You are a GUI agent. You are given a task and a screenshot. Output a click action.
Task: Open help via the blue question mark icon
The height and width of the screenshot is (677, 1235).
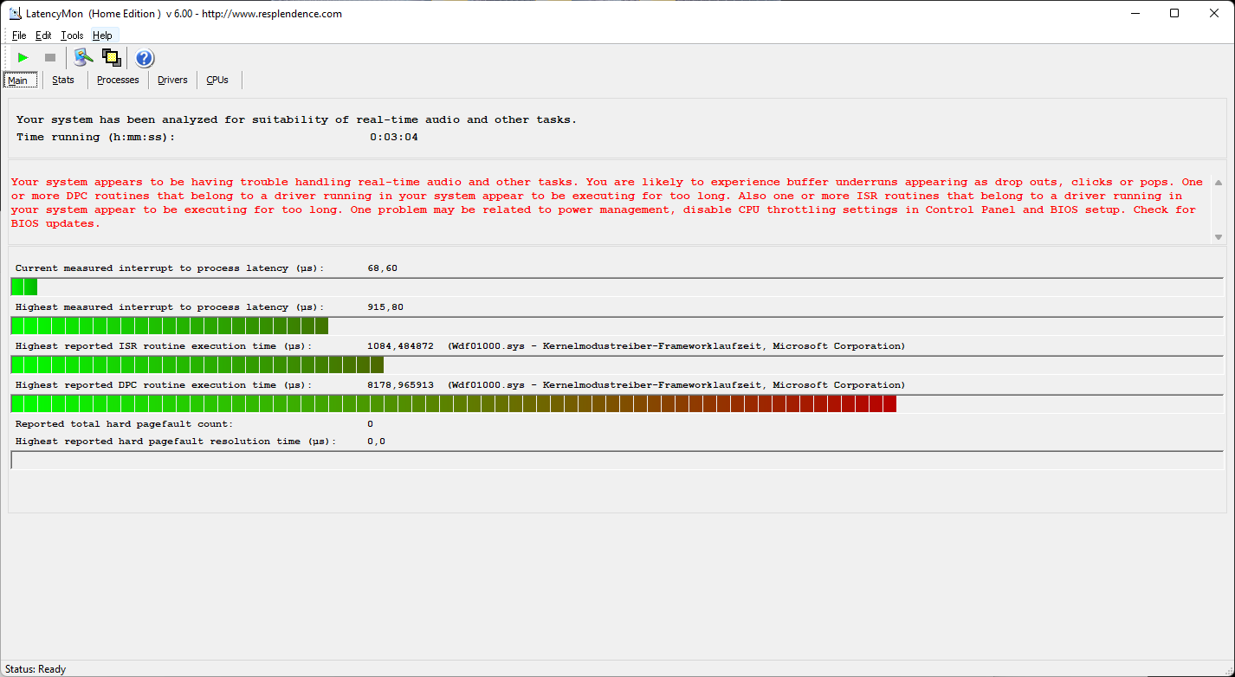click(x=145, y=58)
